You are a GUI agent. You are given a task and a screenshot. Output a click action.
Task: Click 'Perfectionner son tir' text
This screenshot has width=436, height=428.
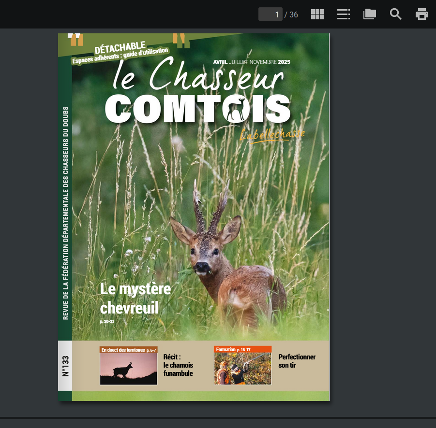click(x=297, y=361)
